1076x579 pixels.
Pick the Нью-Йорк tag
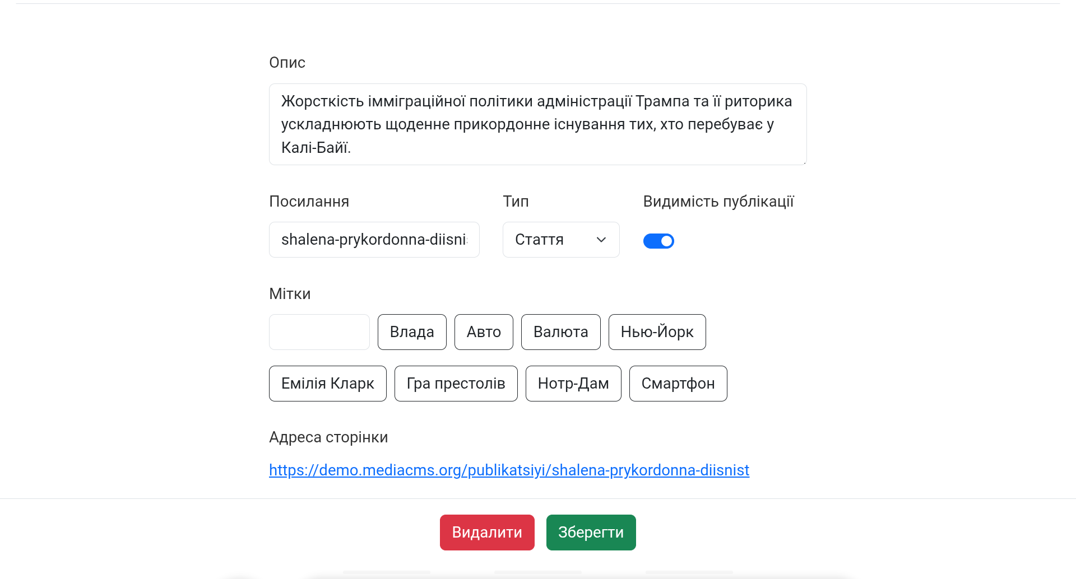pos(657,332)
